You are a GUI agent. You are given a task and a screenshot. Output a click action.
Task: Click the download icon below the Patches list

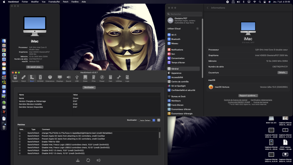(78, 160)
